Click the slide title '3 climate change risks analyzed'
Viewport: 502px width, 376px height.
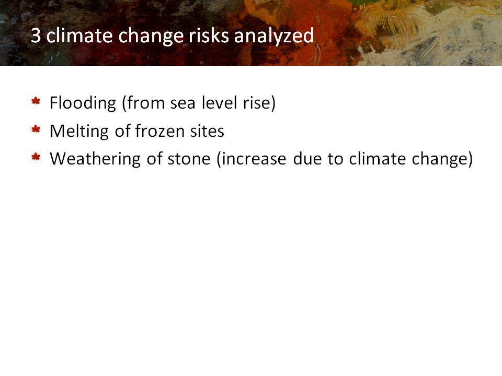[x=172, y=36]
